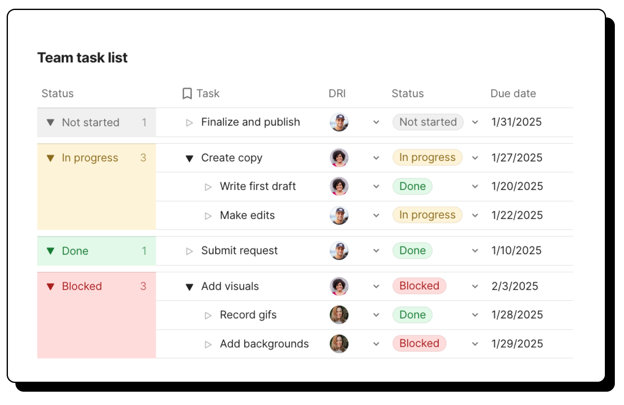Collapse the Create copy subtasks
Screen dimensions: 624x405
pos(189,158)
